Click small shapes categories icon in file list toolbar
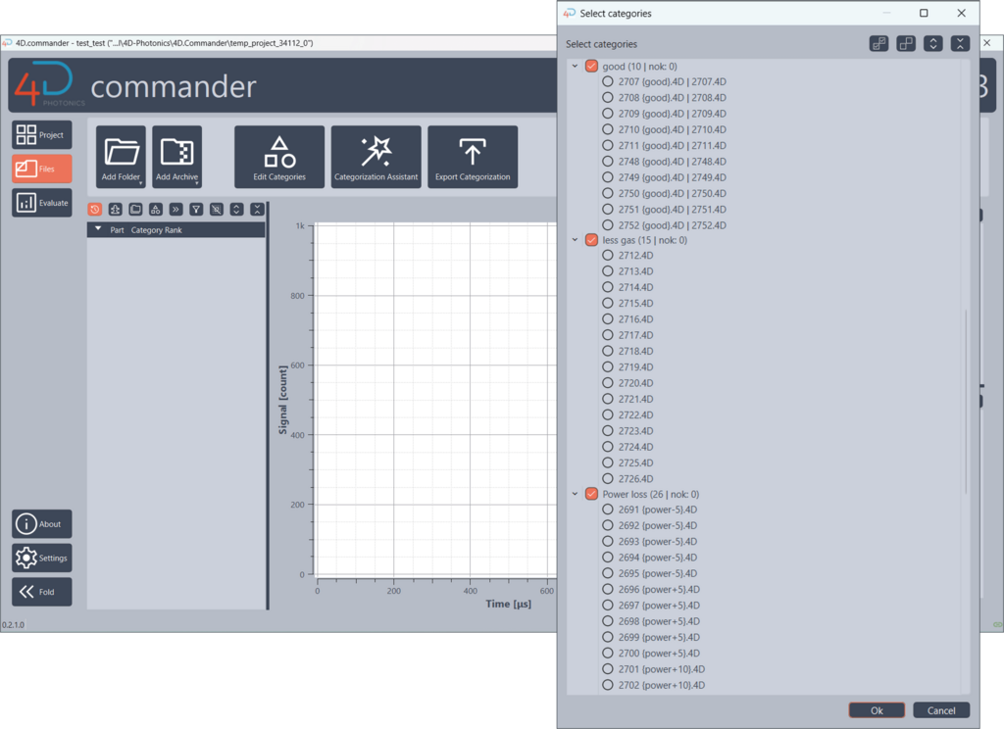 coord(156,210)
